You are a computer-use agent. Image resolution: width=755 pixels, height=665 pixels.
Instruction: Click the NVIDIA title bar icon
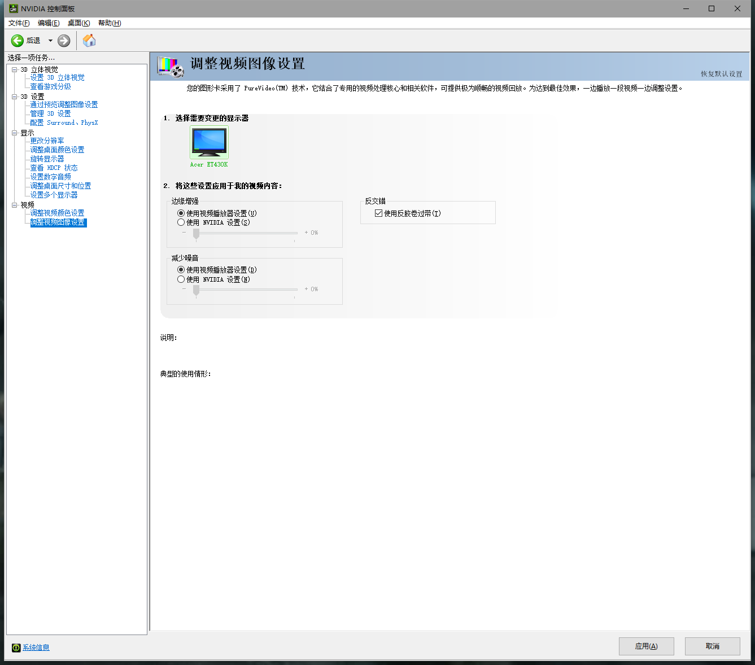[x=14, y=8]
